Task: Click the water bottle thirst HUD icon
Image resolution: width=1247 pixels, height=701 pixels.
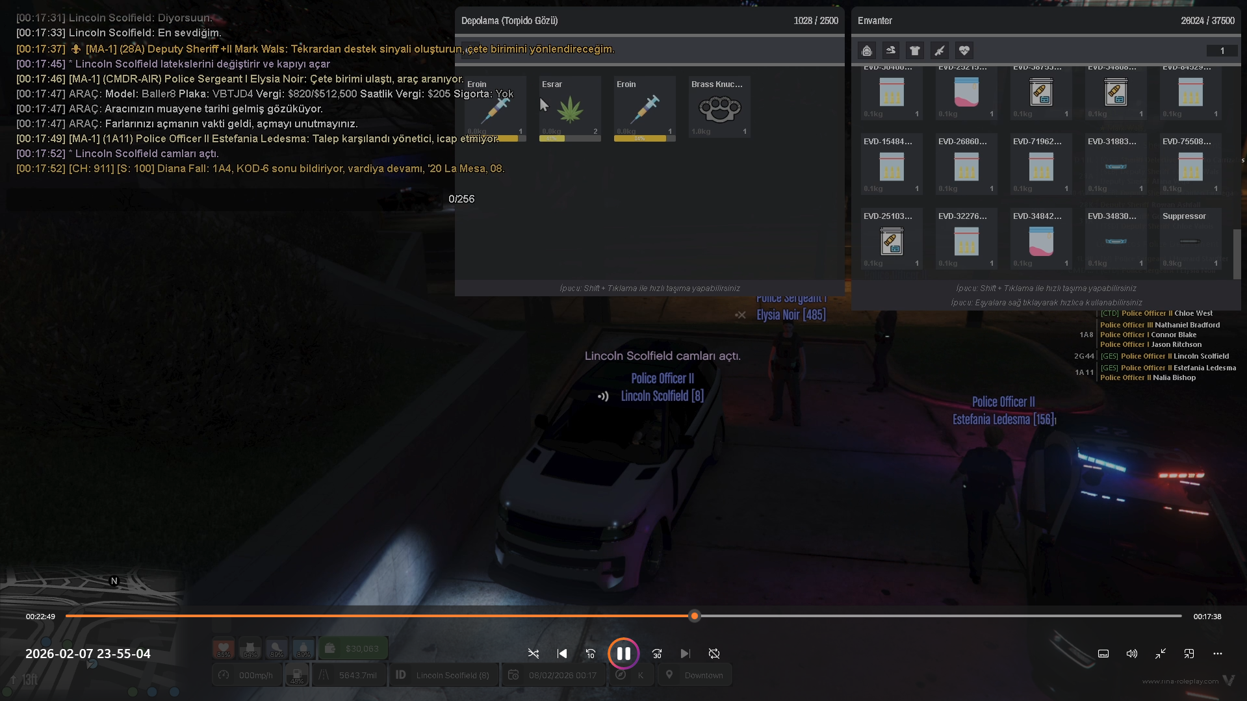Action: click(x=303, y=648)
